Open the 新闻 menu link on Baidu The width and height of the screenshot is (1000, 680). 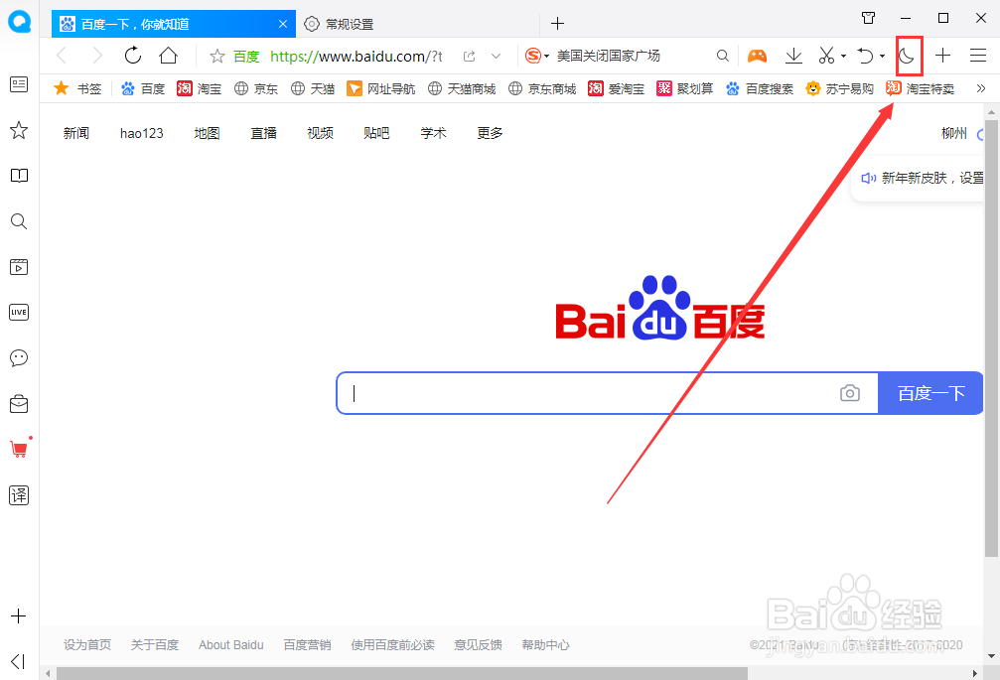(75, 133)
